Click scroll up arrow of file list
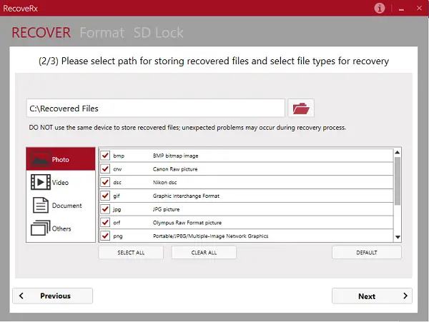The height and width of the screenshot is (322, 429). coord(398,152)
